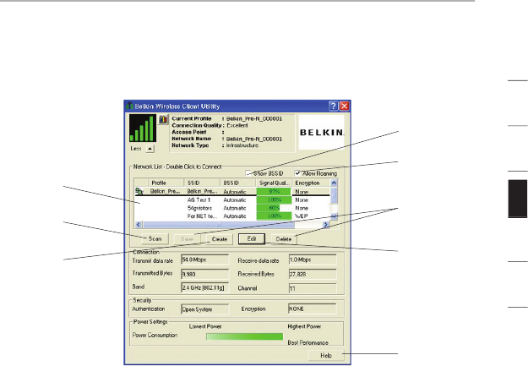Click the Edit button
Image resolution: width=528 pixels, height=366 pixels.
(252, 239)
